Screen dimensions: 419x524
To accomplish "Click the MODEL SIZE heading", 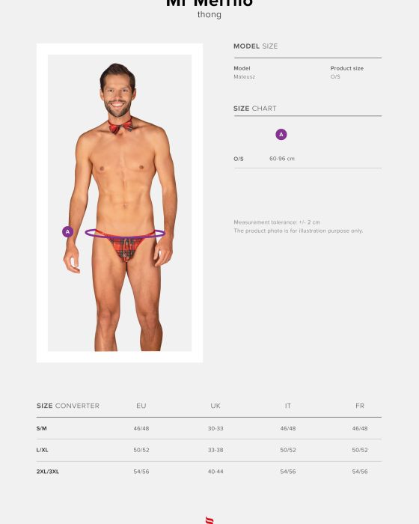I will (x=256, y=46).
